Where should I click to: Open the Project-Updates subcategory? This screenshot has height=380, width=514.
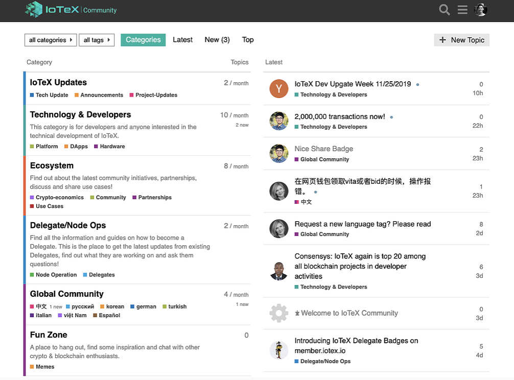tap(153, 95)
